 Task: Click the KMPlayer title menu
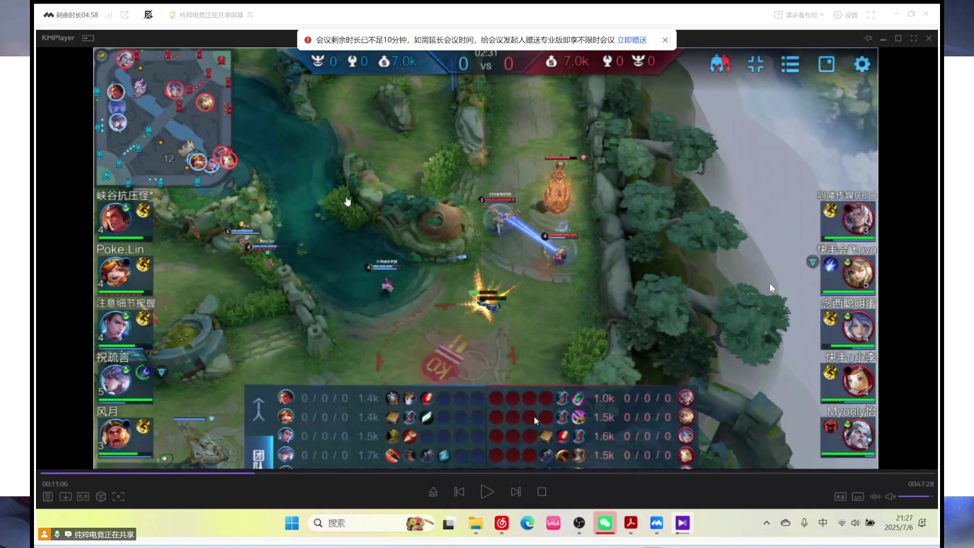point(58,38)
